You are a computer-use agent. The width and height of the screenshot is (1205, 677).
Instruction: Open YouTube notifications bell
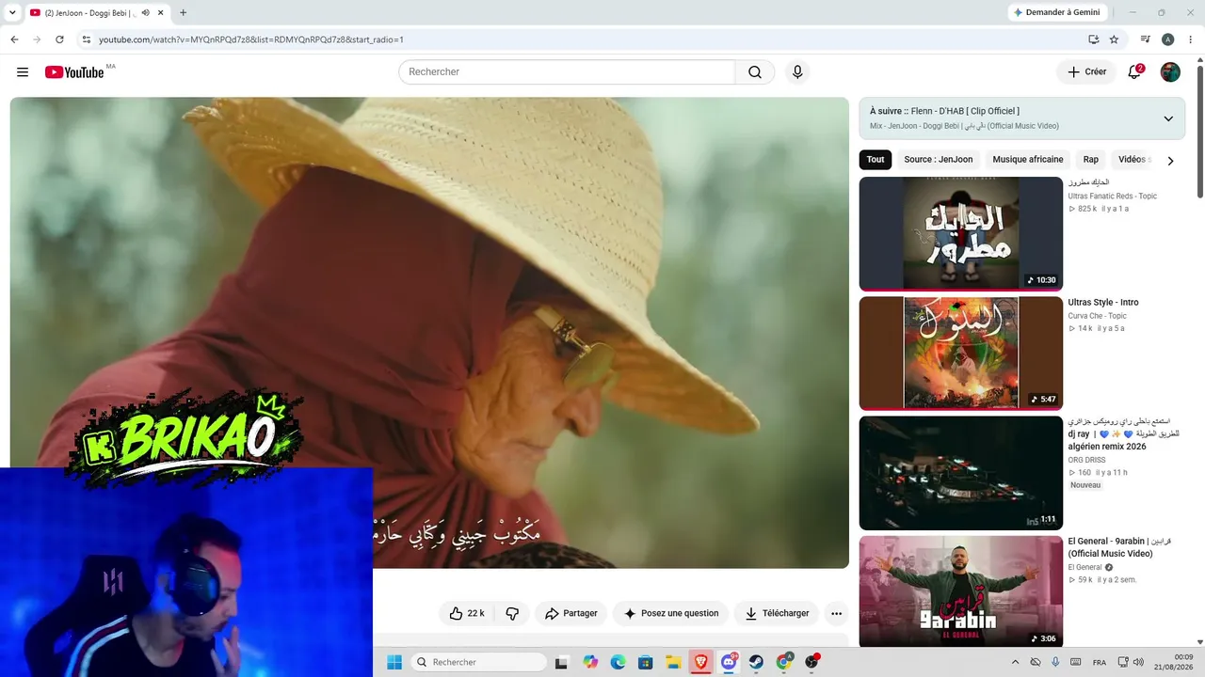[1134, 72]
